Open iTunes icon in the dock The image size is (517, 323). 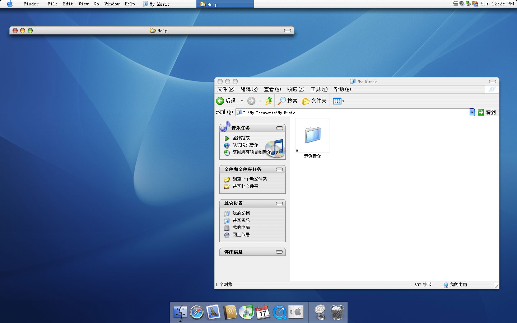[x=246, y=312]
